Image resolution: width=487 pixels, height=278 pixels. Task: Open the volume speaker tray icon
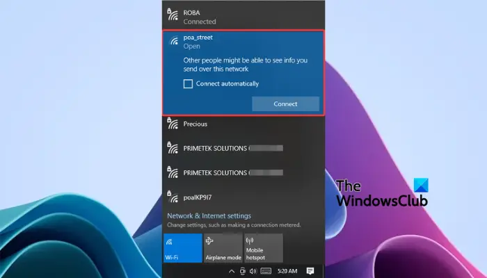tap(253, 271)
